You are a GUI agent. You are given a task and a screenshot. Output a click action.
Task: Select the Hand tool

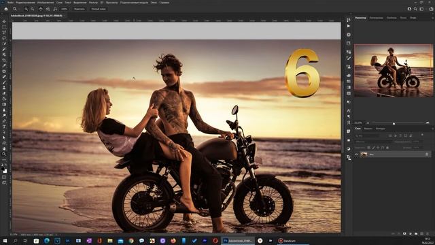point(4,148)
